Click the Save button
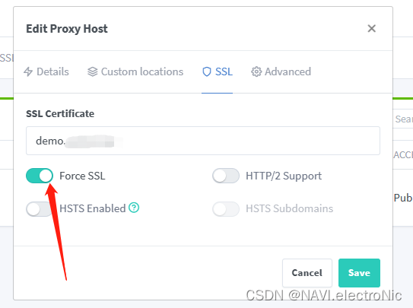The image size is (413, 308). 359,273
